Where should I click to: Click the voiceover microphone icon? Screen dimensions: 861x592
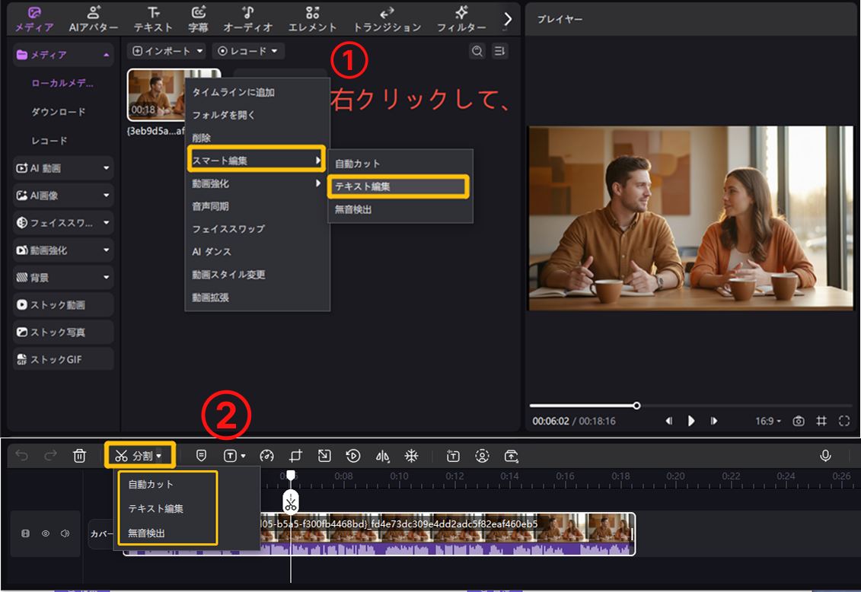(826, 456)
